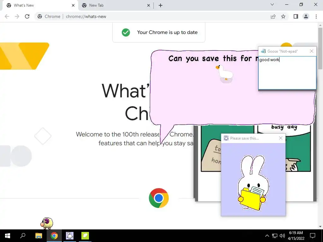This screenshot has width=323, height=242.
Task: Reload the What's New page
Action: point(27,16)
